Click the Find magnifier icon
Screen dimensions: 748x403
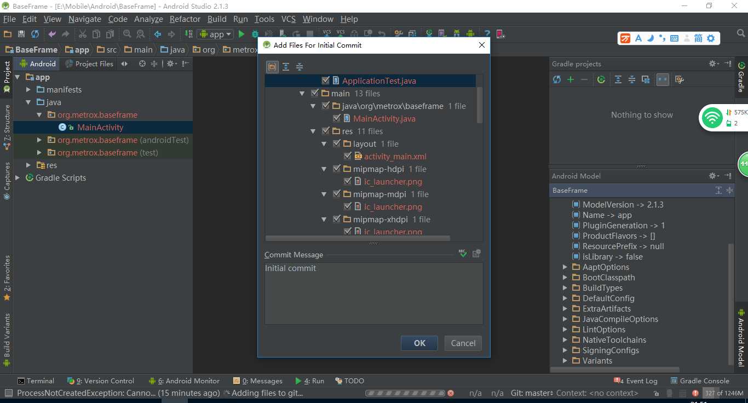[127, 34]
